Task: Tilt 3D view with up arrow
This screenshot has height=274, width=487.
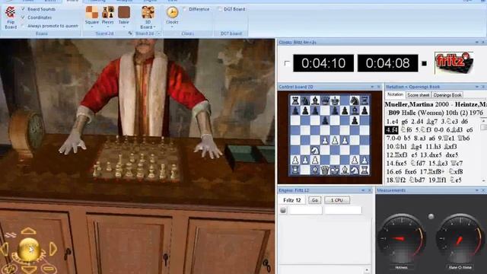Action: pos(29,231)
